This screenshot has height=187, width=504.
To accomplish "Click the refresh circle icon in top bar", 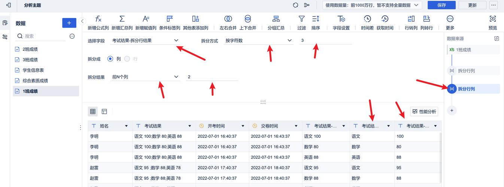I will (295, 5).
